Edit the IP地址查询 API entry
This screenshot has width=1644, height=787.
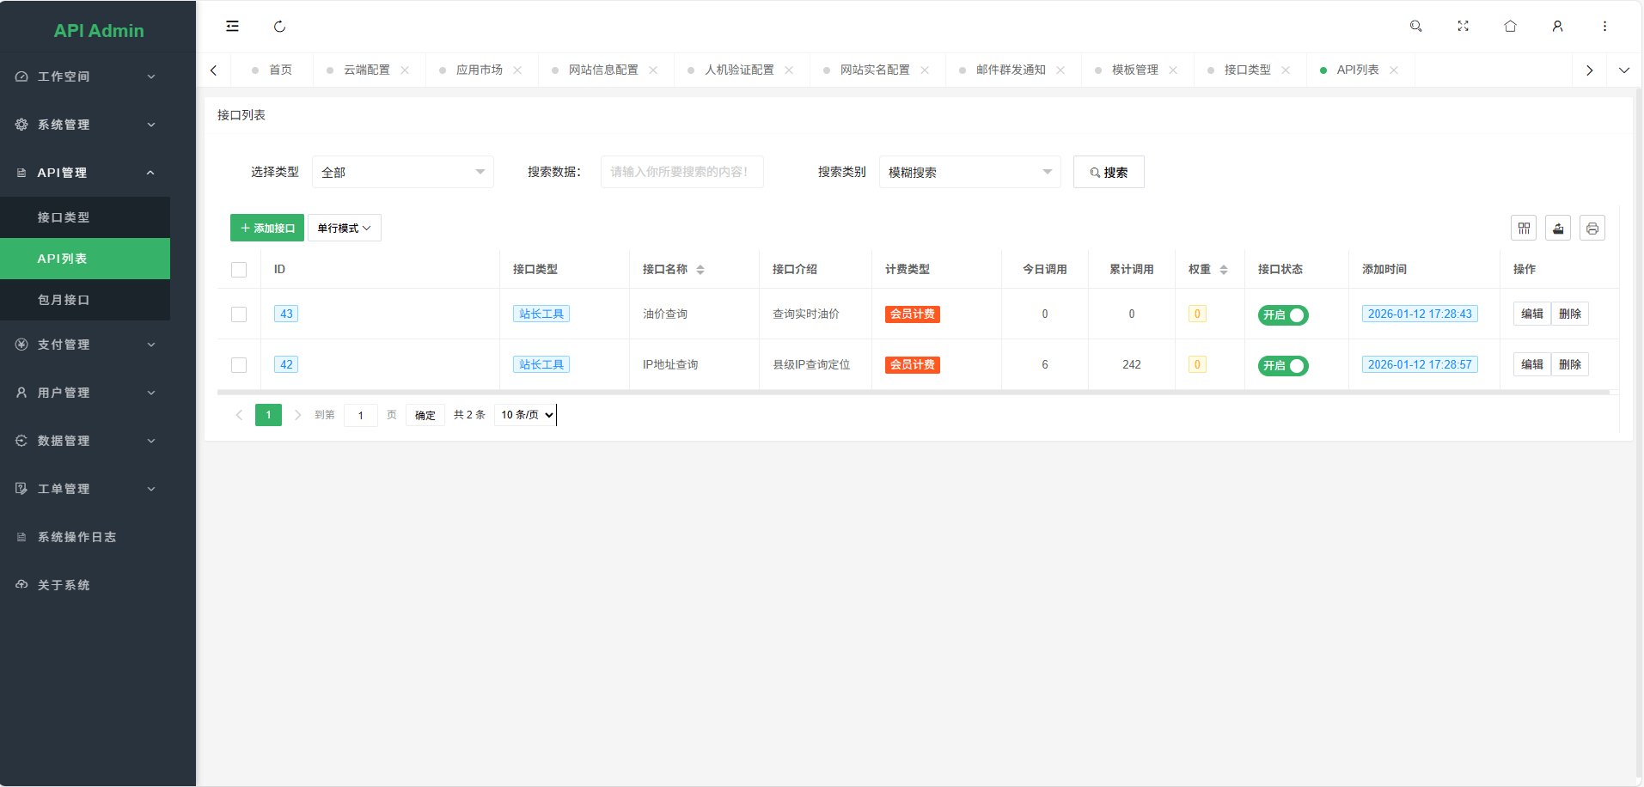click(x=1532, y=363)
